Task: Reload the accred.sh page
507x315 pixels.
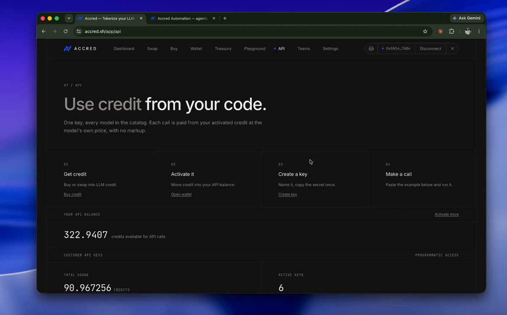Action: pyautogui.click(x=65, y=31)
